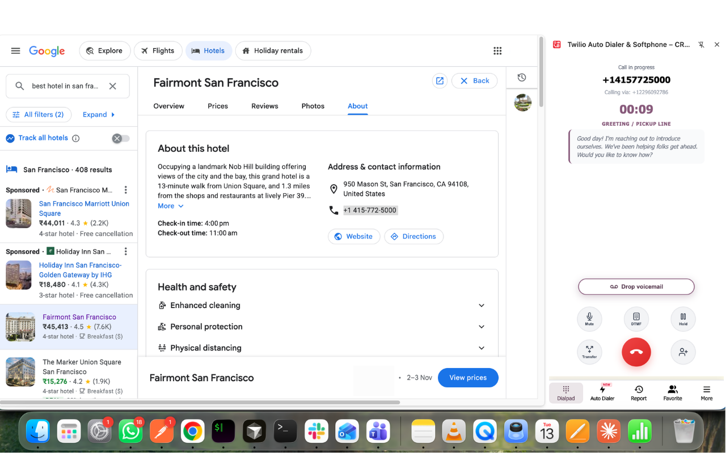Open Favorite tab in Twilio panel
The height and width of the screenshot is (453, 726).
[x=673, y=393]
